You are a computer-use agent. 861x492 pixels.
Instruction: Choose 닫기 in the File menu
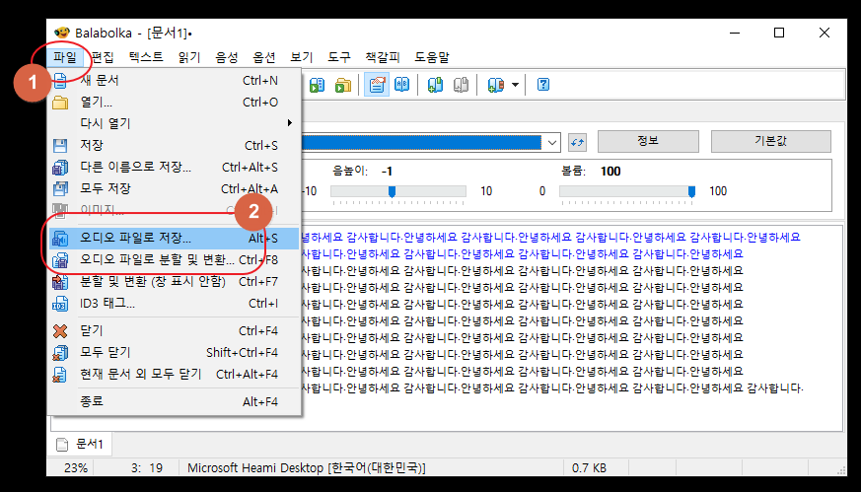[174, 330]
